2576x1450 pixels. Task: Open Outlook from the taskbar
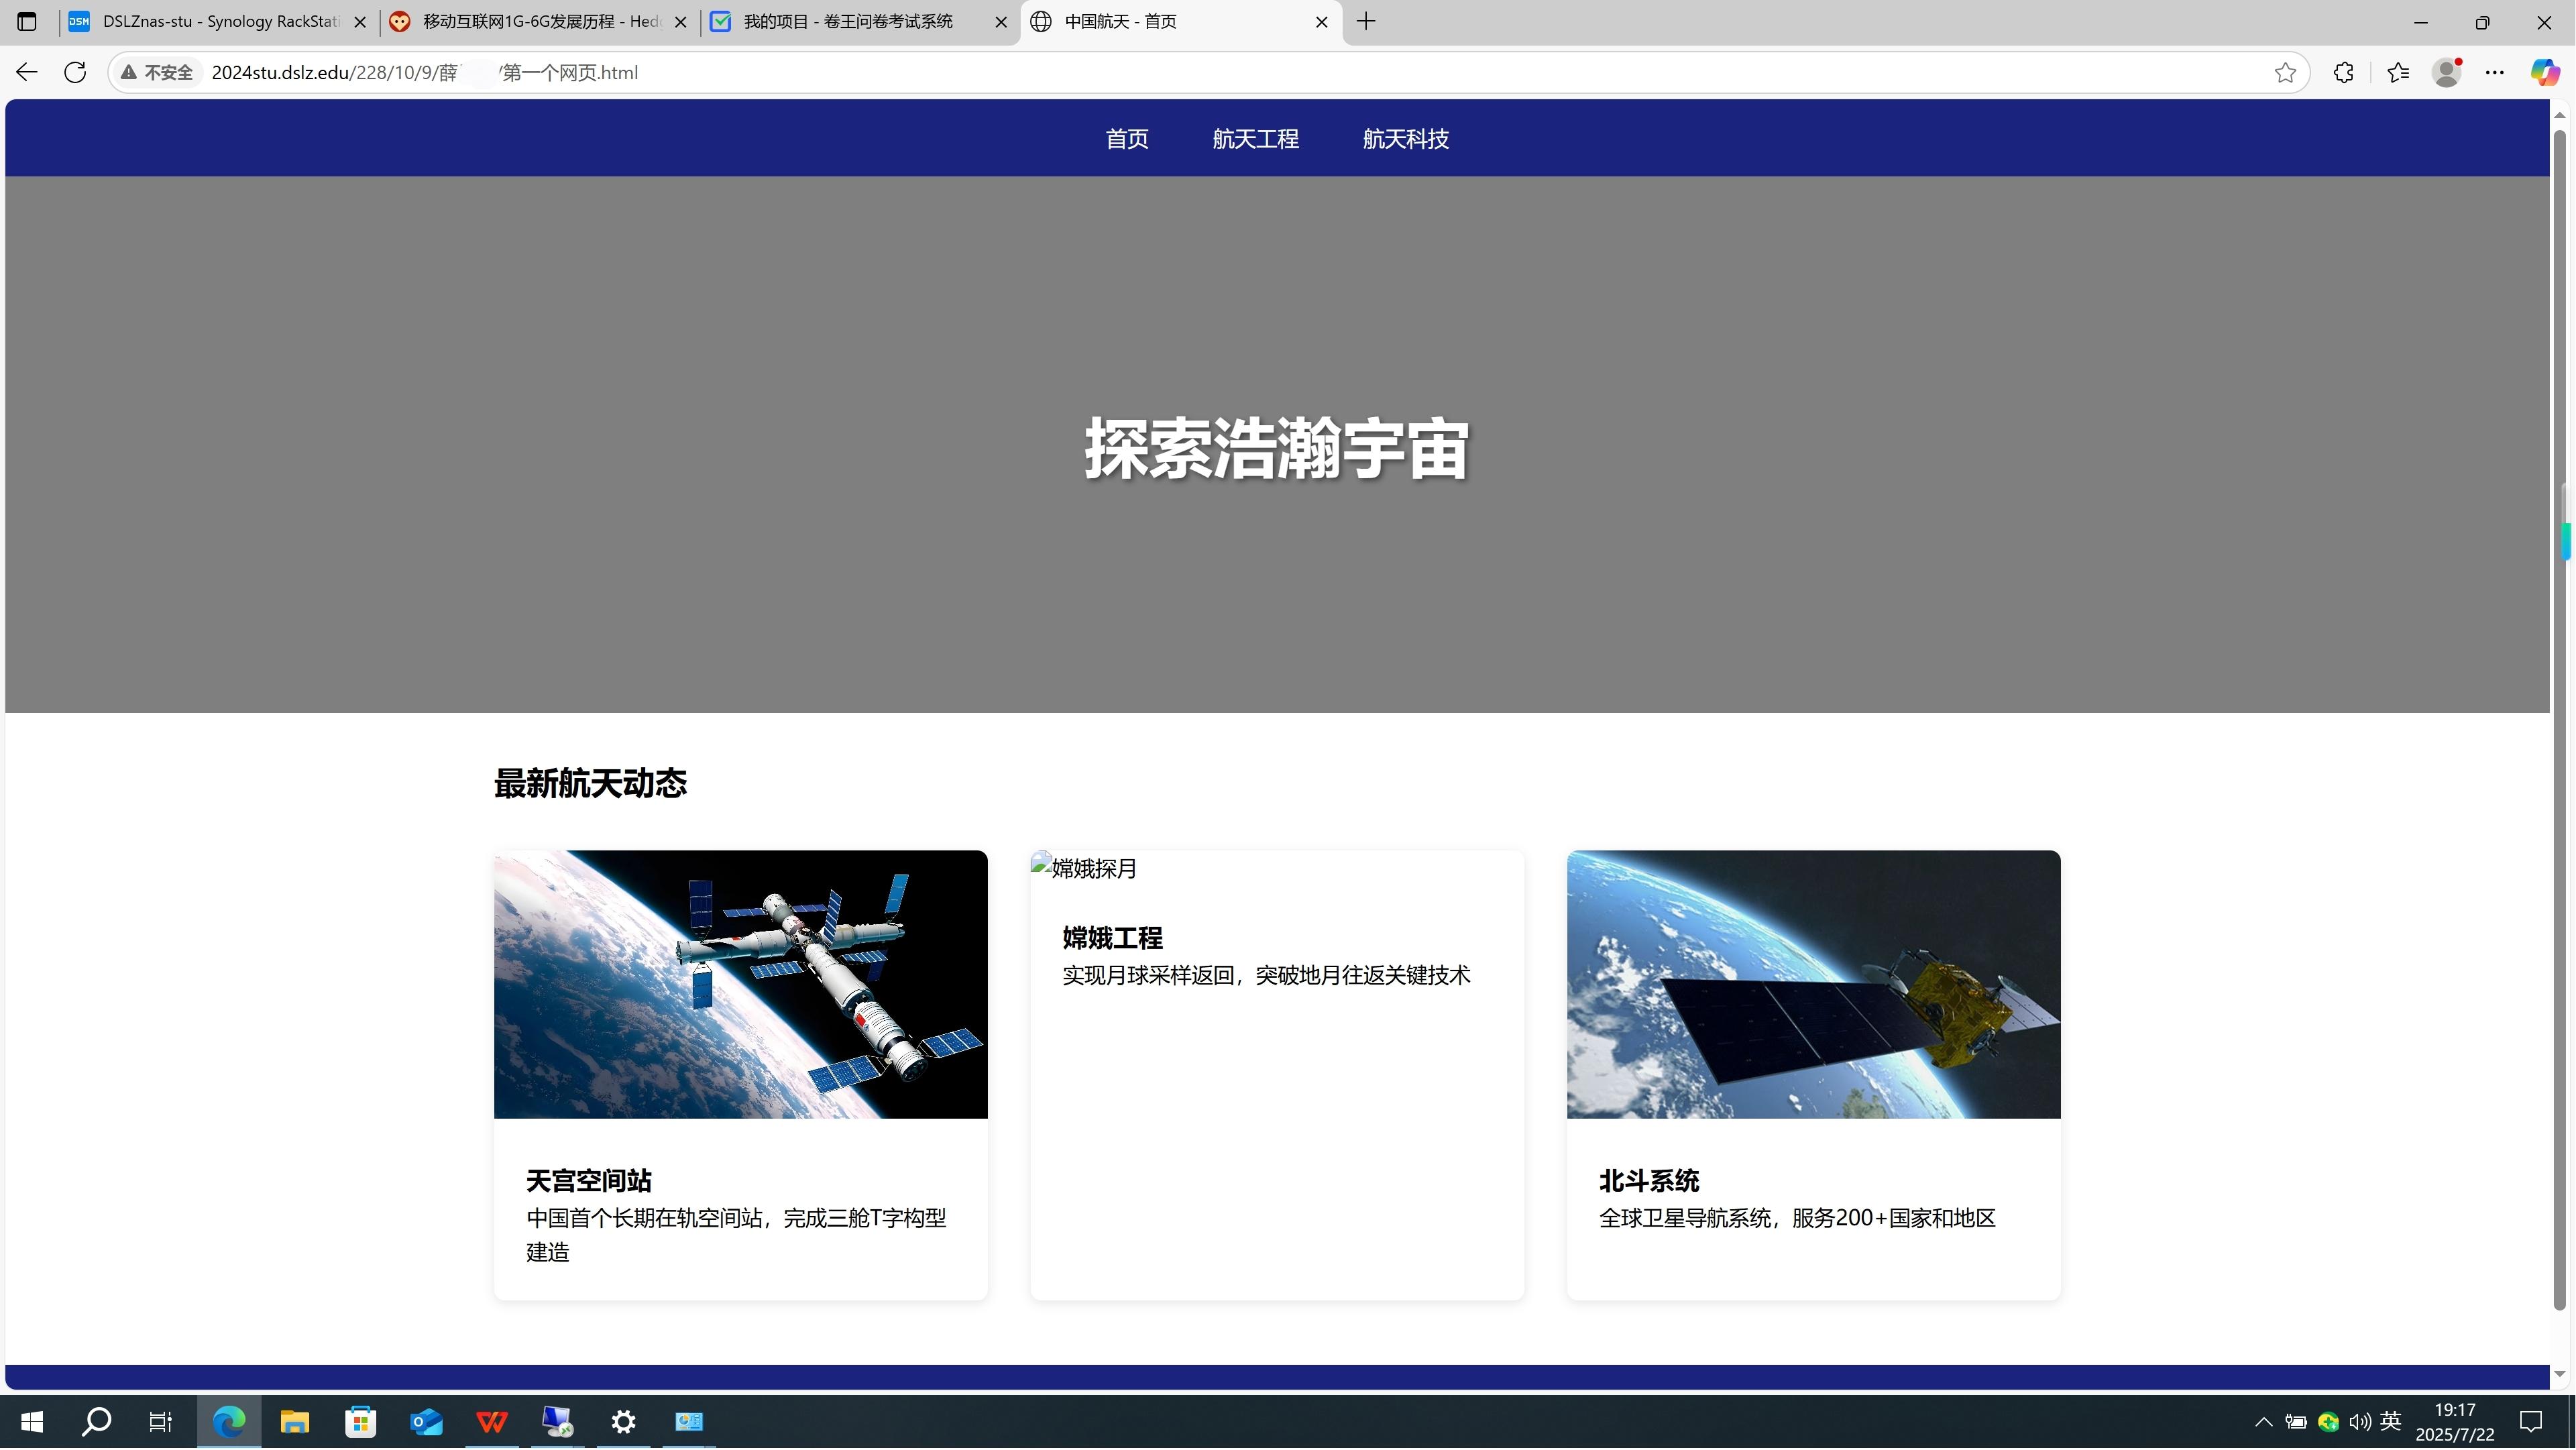426,1422
